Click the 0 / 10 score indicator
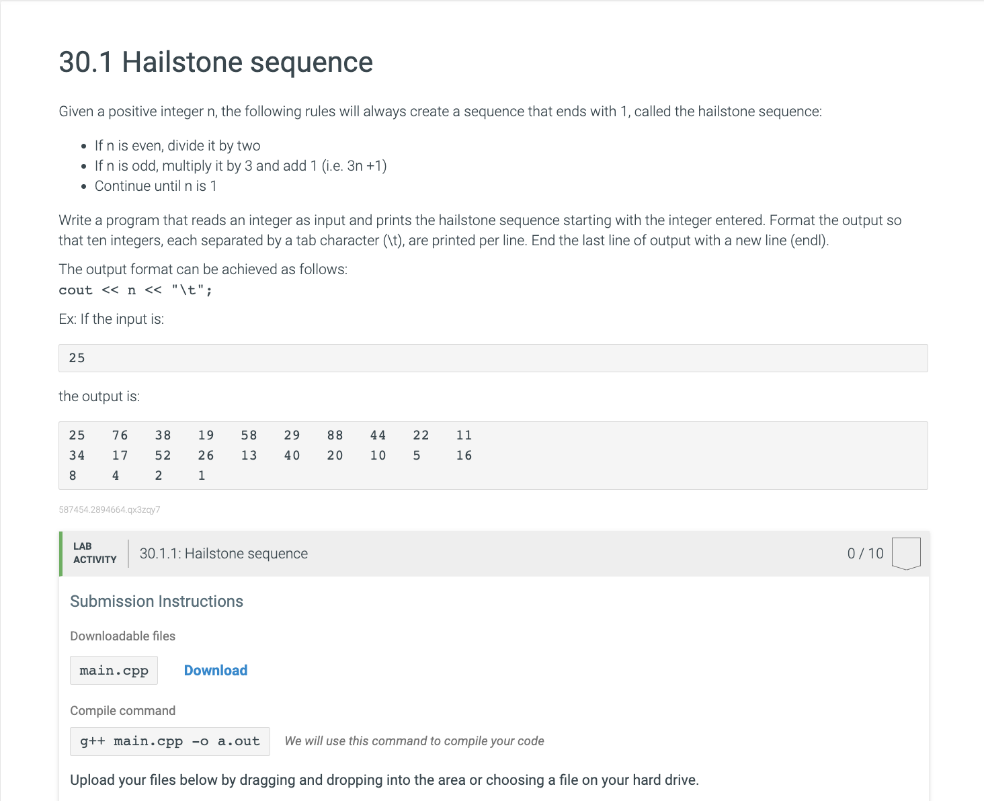 click(864, 553)
